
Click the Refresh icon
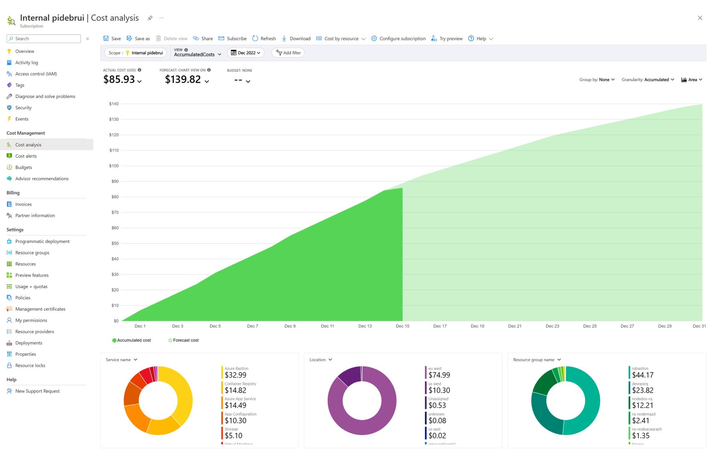pos(255,38)
